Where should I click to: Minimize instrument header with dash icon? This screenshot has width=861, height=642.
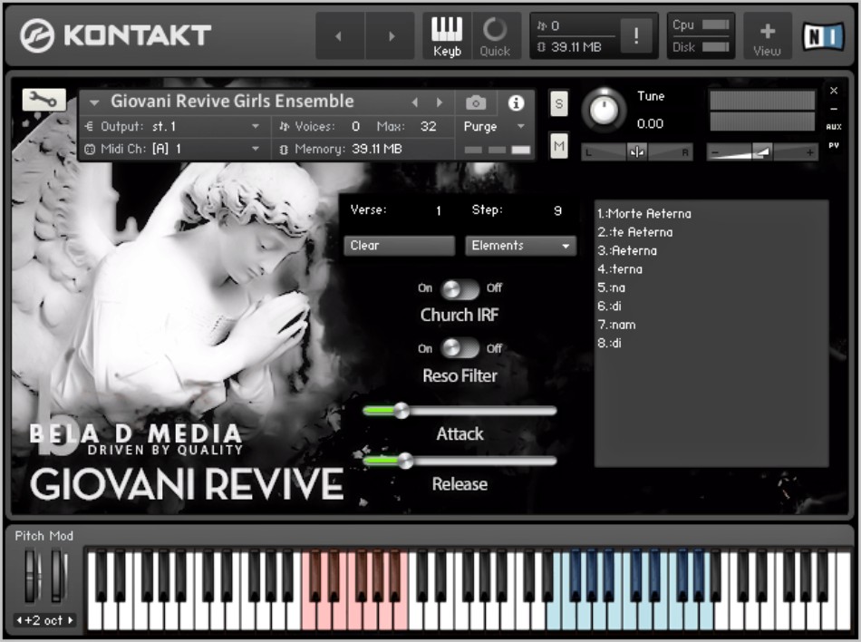coord(834,109)
